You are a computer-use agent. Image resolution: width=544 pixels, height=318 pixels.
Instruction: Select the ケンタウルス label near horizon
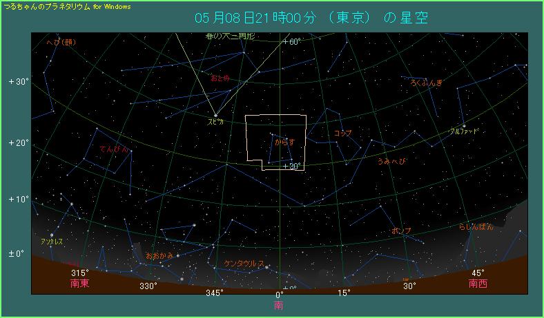(x=243, y=264)
